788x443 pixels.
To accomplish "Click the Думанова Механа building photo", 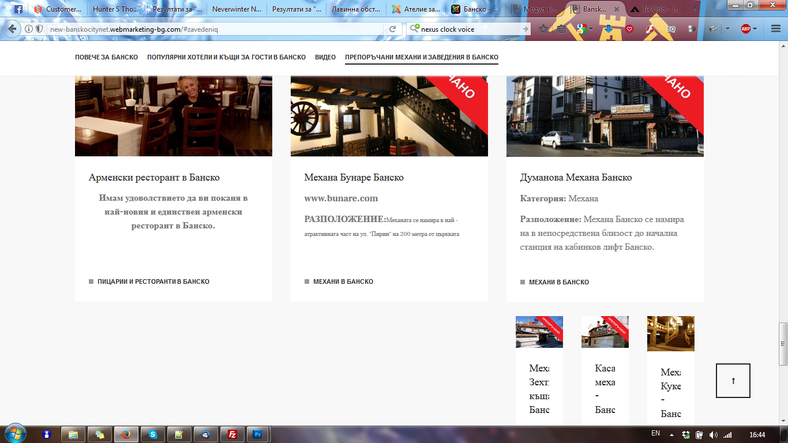I will [x=605, y=116].
